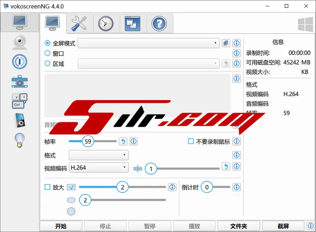Switch to the help question-mark tab
Viewport: 316px width, 232px height.
(x=159, y=23)
